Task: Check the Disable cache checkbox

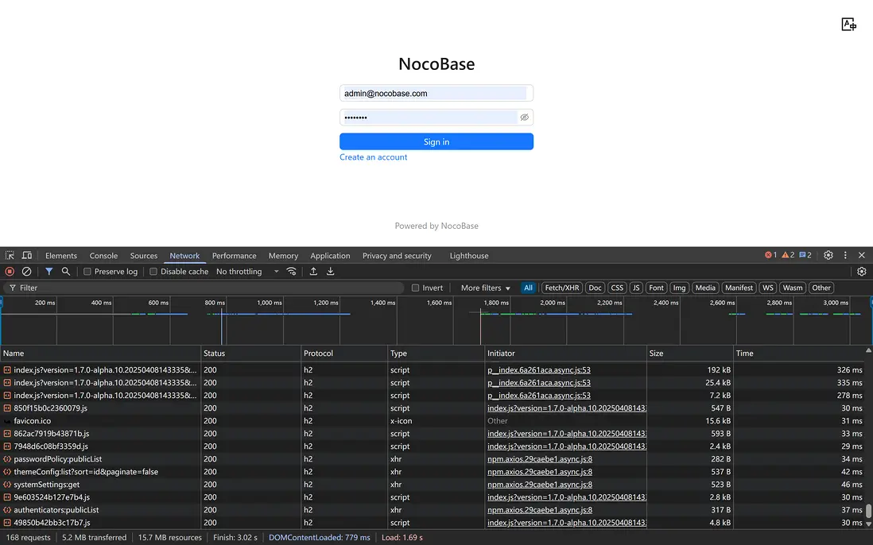Action: [153, 272]
